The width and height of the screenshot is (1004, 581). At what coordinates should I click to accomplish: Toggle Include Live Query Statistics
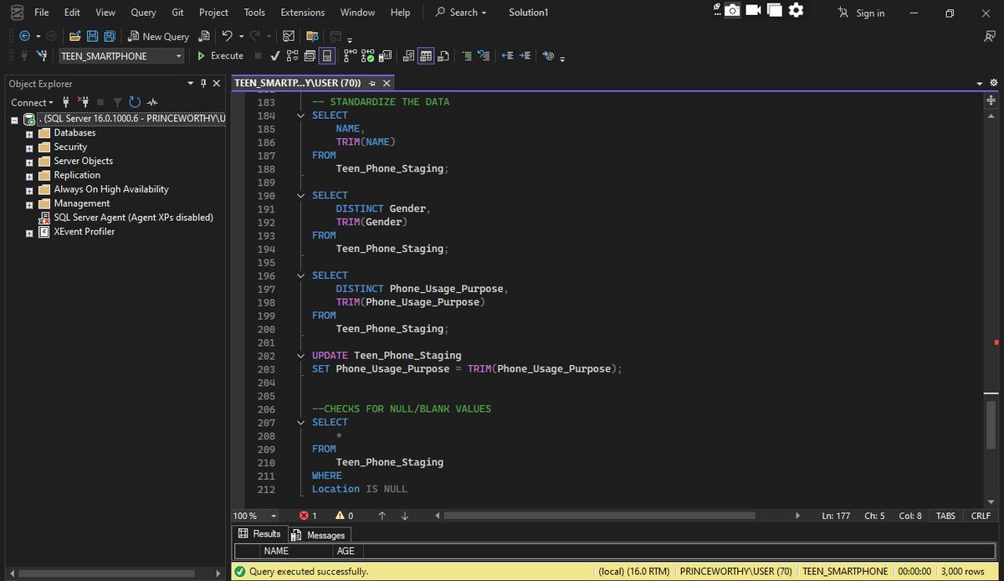click(x=367, y=56)
